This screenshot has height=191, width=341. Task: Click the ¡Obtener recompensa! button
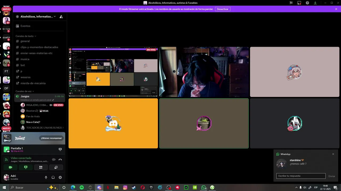(51, 138)
